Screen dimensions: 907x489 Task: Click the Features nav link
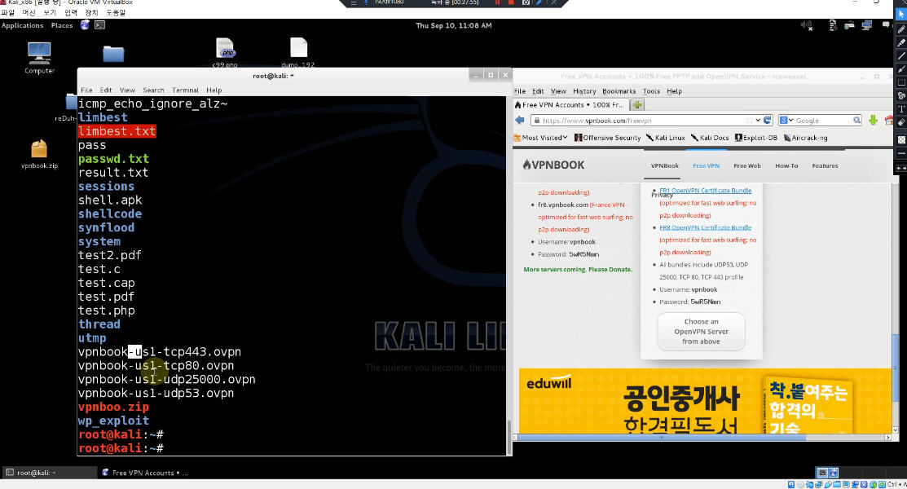pyautogui.click(x=825, y=166)
